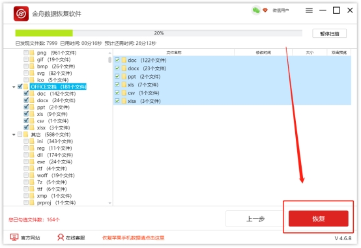361x248 pixels.
Task: Click the woff folder icon
Action: click(x=32, y=175)
